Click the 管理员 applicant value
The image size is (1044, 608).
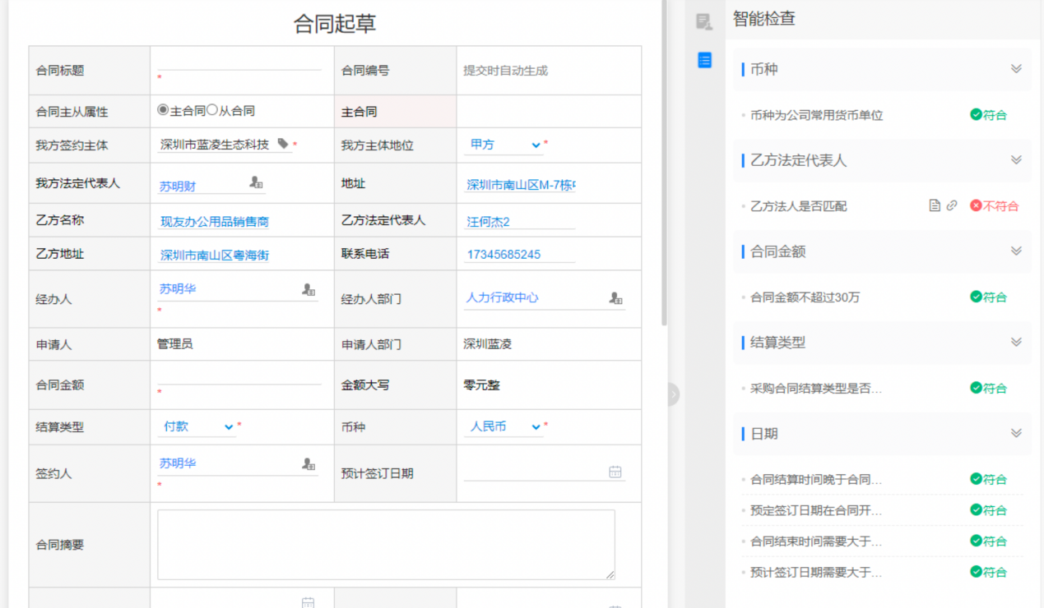pyautogui.click(x=175, y=344)
